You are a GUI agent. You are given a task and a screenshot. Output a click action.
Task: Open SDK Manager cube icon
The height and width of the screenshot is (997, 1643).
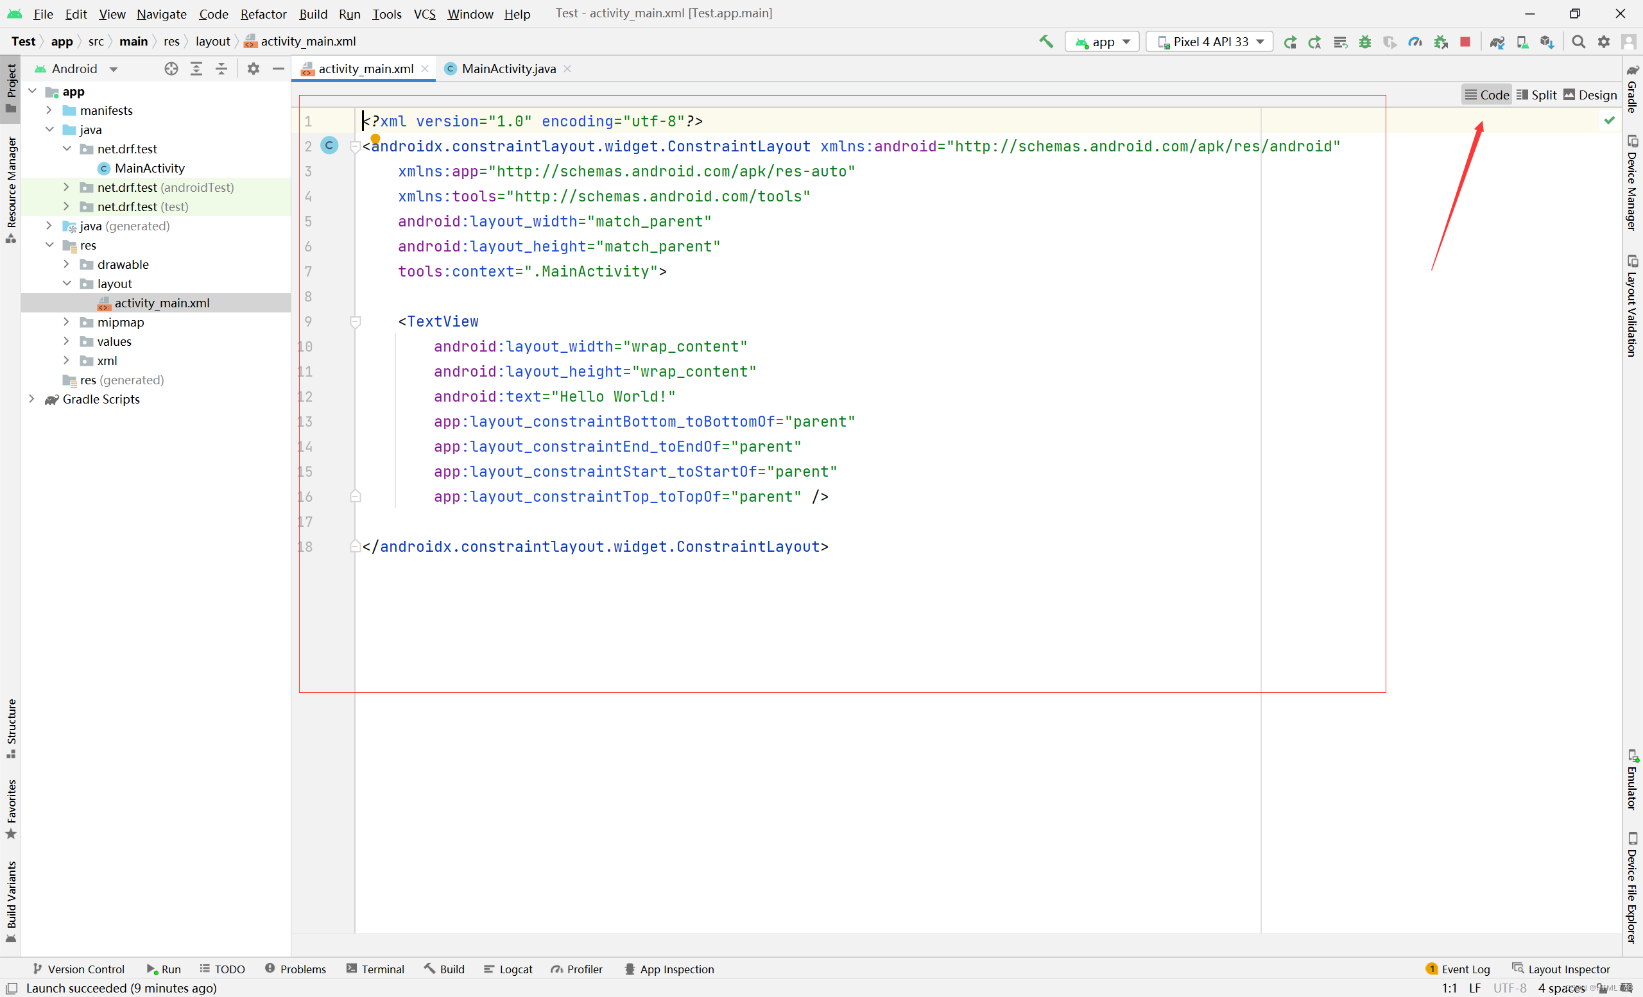[x=1547, y=42]
